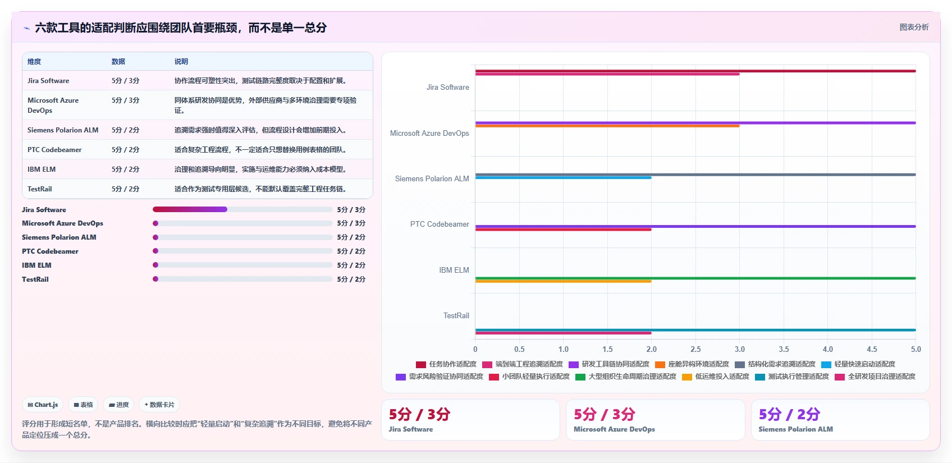Toggle the 大型组织生命周期治理适配度 legend entry

click(625, 377)
